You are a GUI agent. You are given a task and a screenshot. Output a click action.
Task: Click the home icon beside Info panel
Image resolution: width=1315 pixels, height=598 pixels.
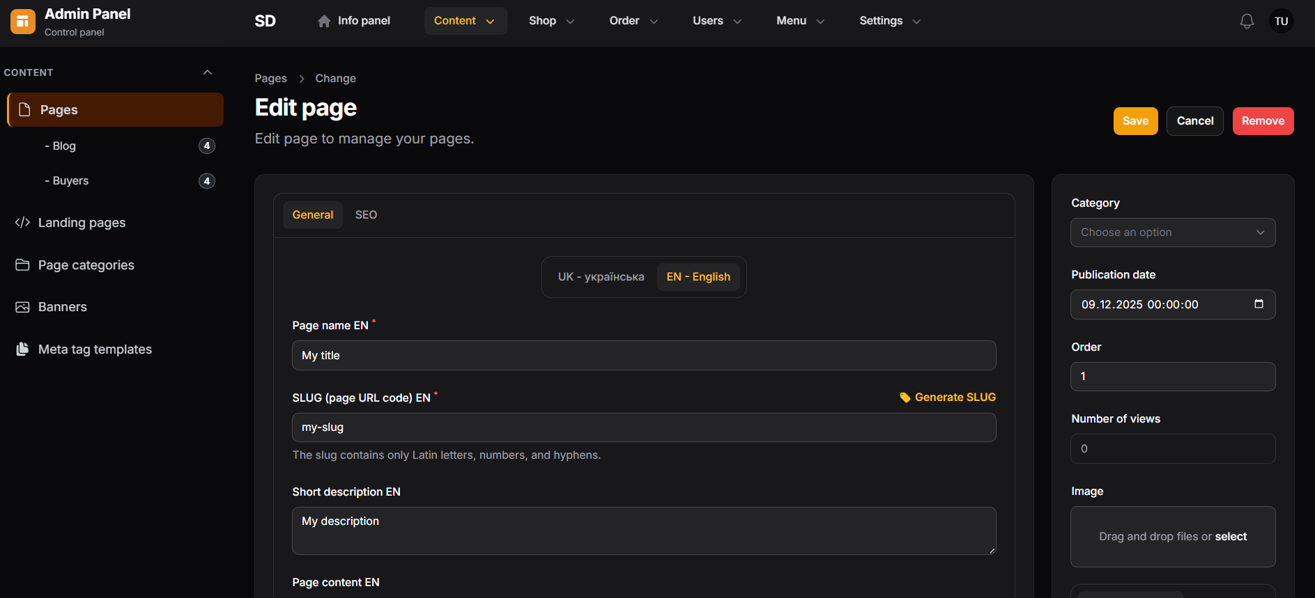324,21
